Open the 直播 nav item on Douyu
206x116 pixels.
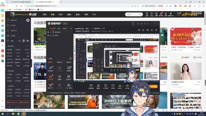click(x=53, y=14)
